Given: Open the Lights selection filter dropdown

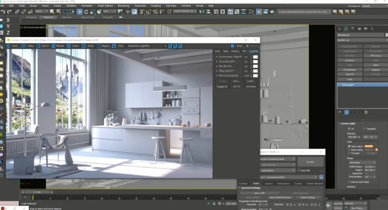Looking at the screenshot, I should click(x=41, y=11).
